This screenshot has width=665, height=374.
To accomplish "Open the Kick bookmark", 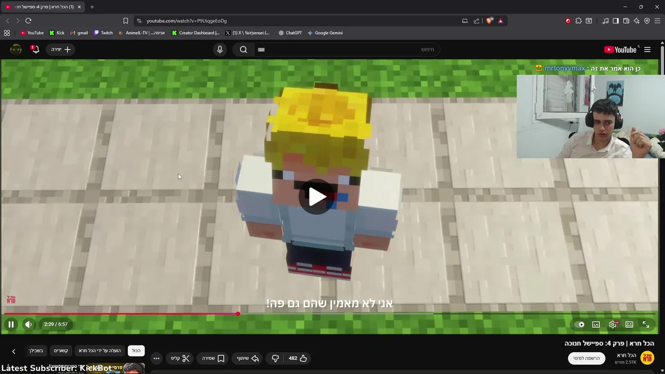I will click(57, 33).
